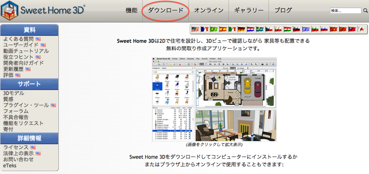Click the search magnifier icon
Image resolution: width=369 pixels, height=174 pixels.
click(x=365, y=10)
